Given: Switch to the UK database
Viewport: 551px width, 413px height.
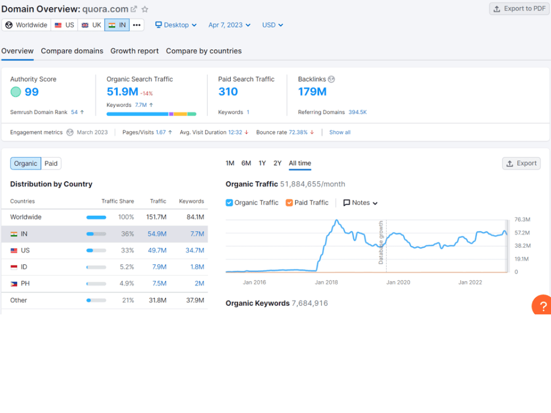Looking at the screenshot, I should [91, 25].
